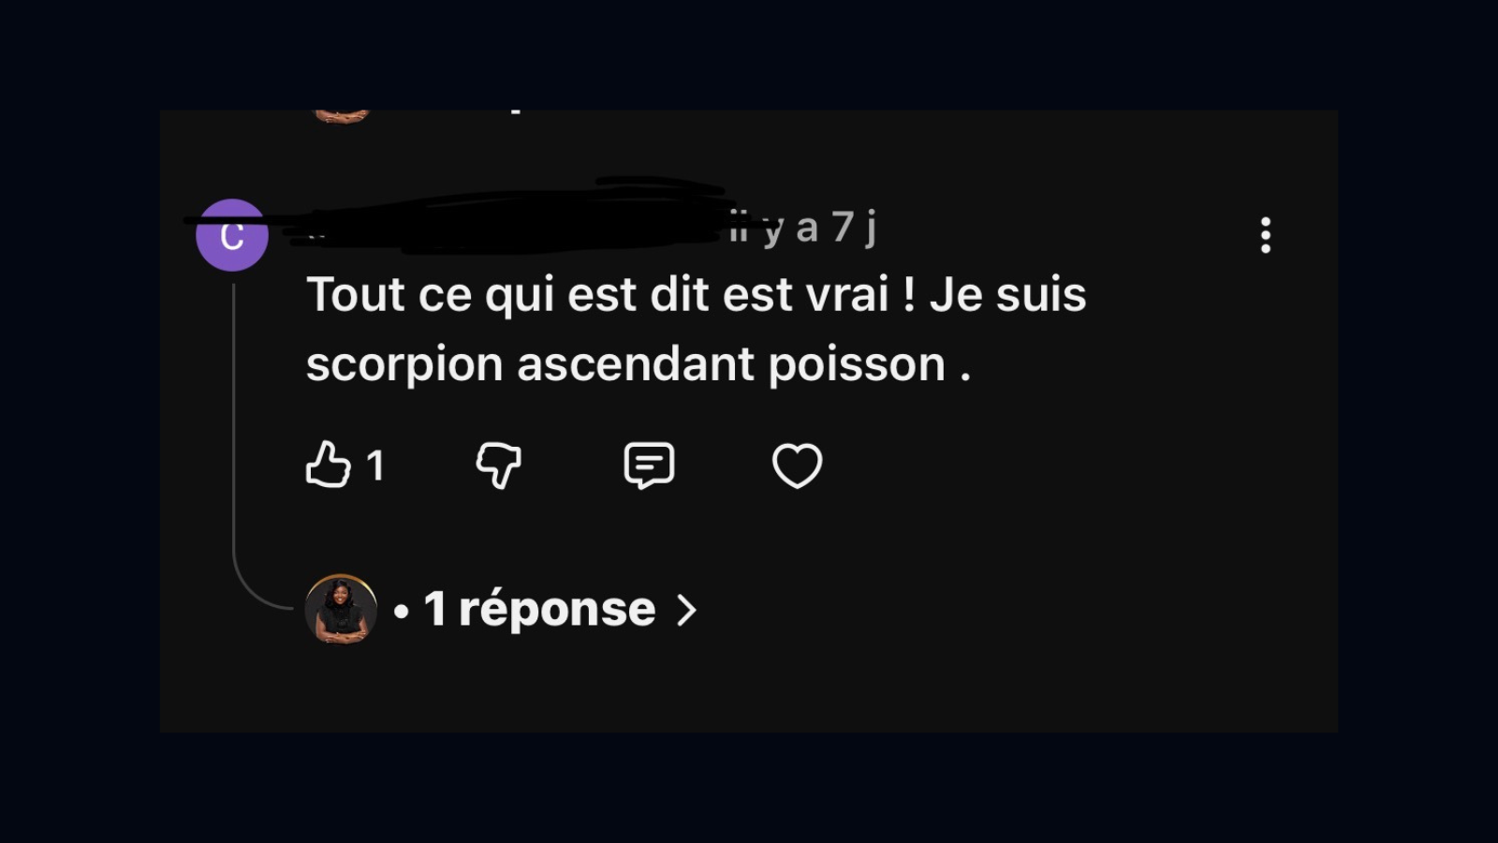
Task: Click the text "scorpion ascendant poisson"
Action: coord(625,364)
